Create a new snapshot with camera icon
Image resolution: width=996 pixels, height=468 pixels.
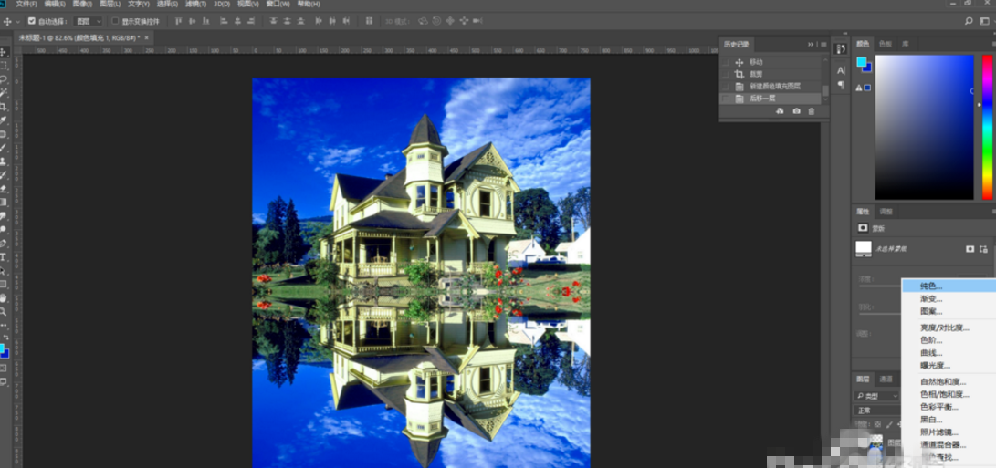tap(796, 111)
